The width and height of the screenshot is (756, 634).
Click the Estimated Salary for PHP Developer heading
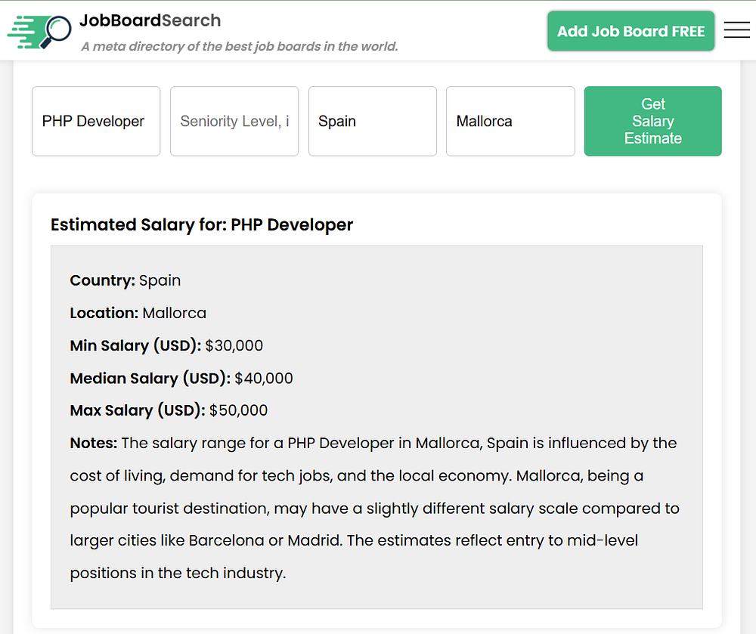(202, 224)
